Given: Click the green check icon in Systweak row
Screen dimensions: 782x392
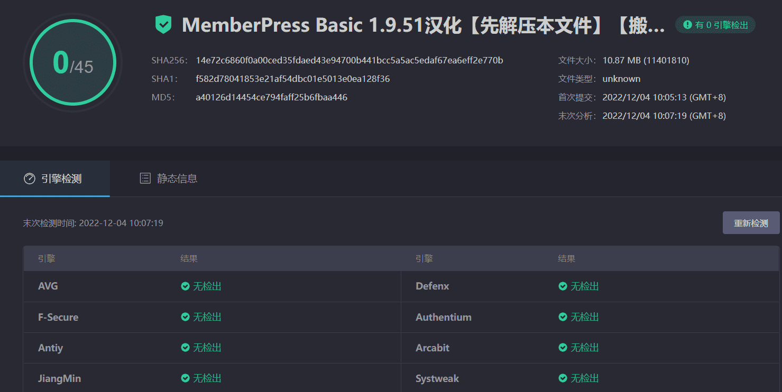Looking at the screenshot, I should tap(563, 378).
